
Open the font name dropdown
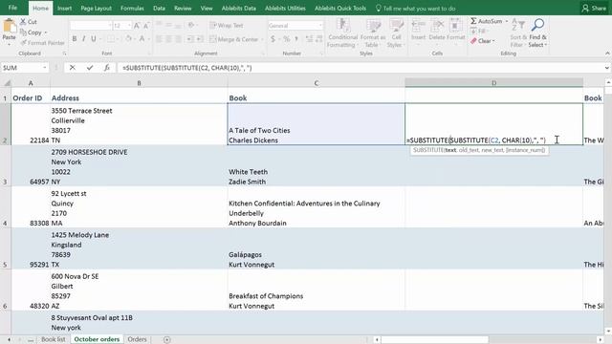[109, 26]
